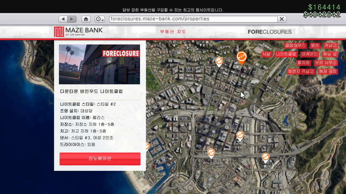Click the FORECLOSURE banner on the photo

[x=121, y=53]
